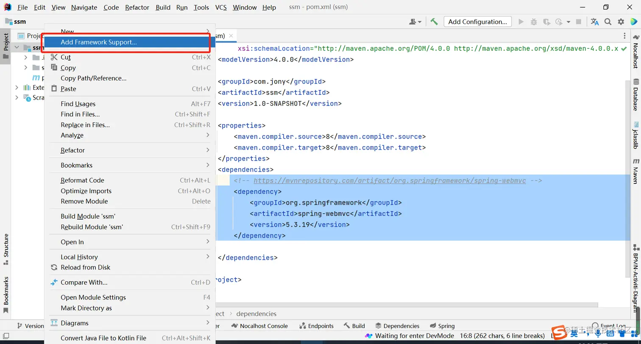Click the Add Configuration... button
641x344 pixels.
pos(477,22)
